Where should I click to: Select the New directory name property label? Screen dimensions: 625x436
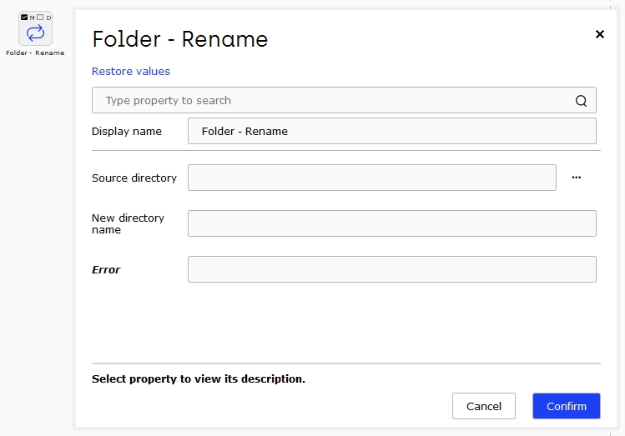[x=128, y=223]
